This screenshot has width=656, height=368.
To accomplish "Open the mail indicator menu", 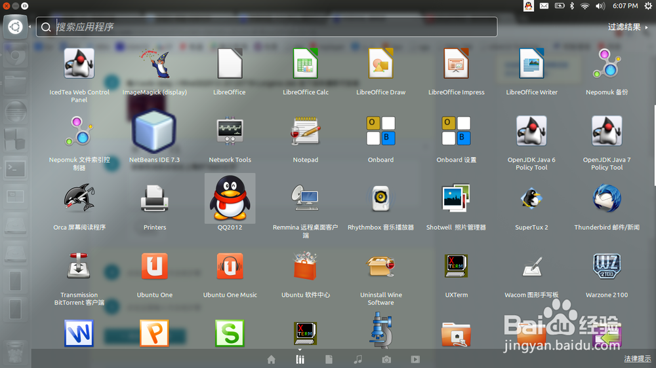I will pos(544,6).
